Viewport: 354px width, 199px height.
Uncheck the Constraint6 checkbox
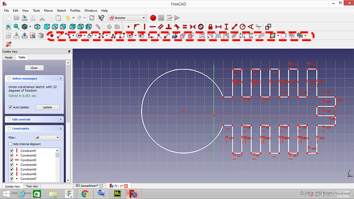point(12,174)
